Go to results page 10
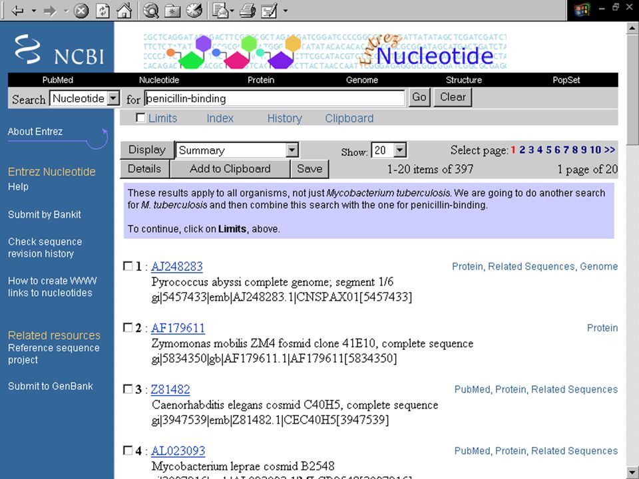 (x=595, y=150)
